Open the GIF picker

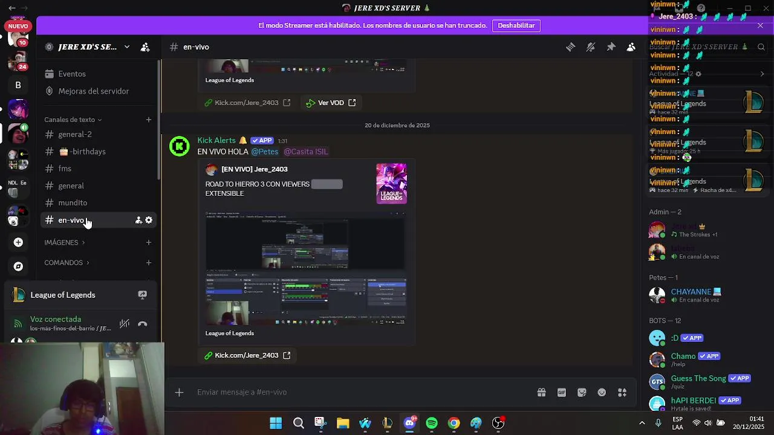click(562, 393)
